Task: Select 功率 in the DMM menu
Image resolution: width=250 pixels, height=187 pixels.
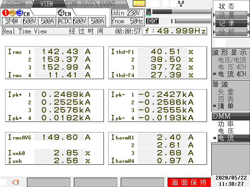Action: click(225, 124)
